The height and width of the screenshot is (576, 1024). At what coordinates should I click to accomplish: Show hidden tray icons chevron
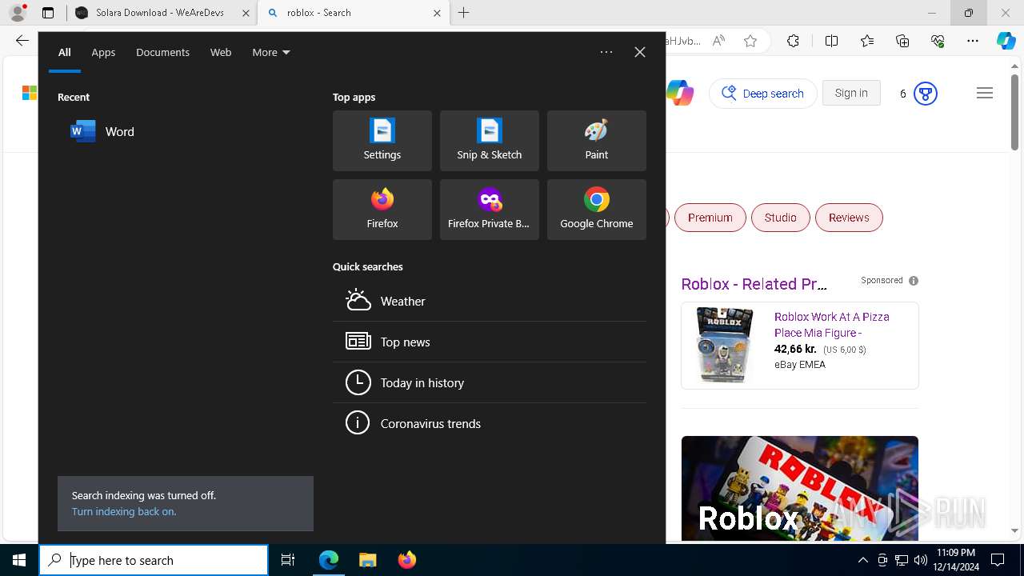click(x=863, y=560)
